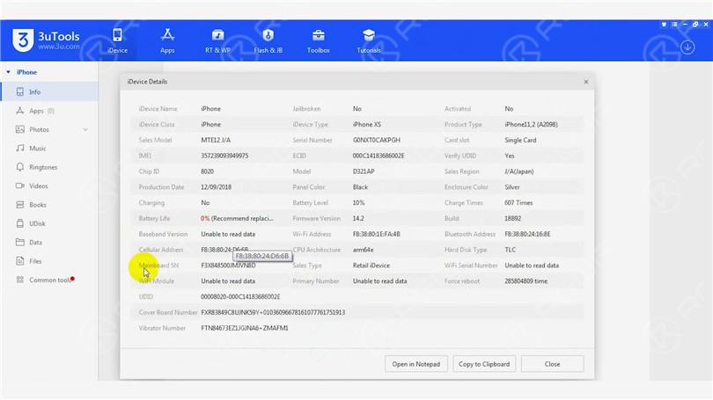Viewport: 713px width, 400px height.
Task: Close the iDevice Details dialog with X
Action: [x=585, y=82]
